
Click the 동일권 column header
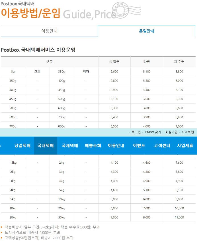tap(114, 62)
